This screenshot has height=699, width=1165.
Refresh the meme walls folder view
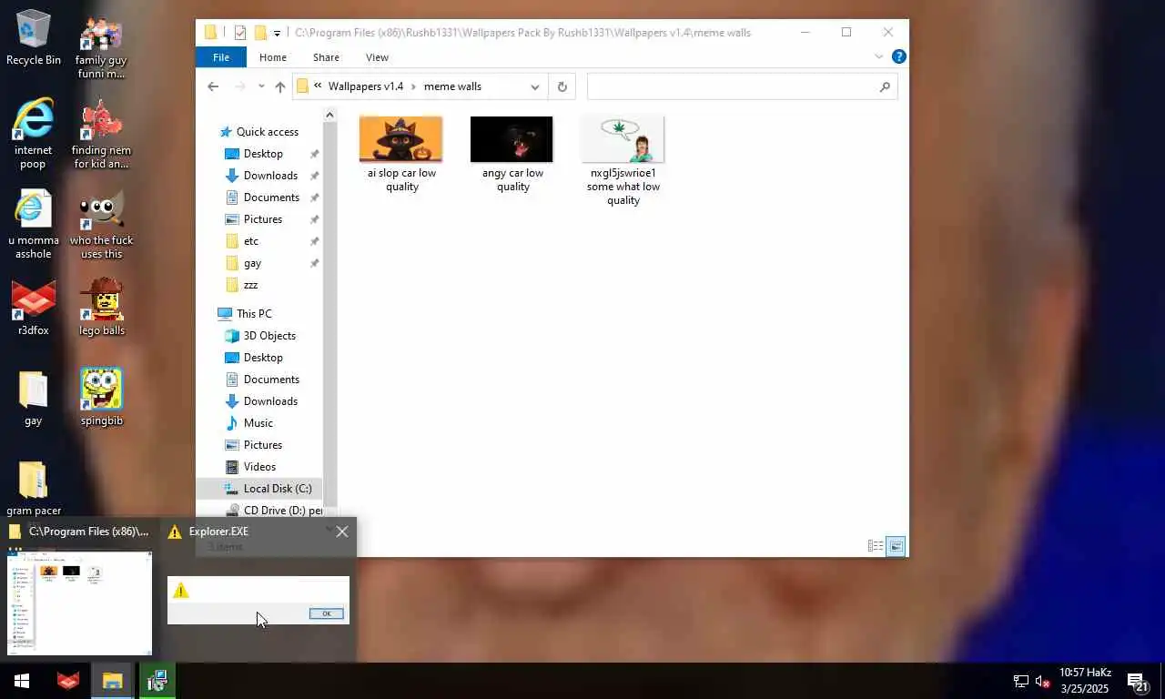pos(562,86)
